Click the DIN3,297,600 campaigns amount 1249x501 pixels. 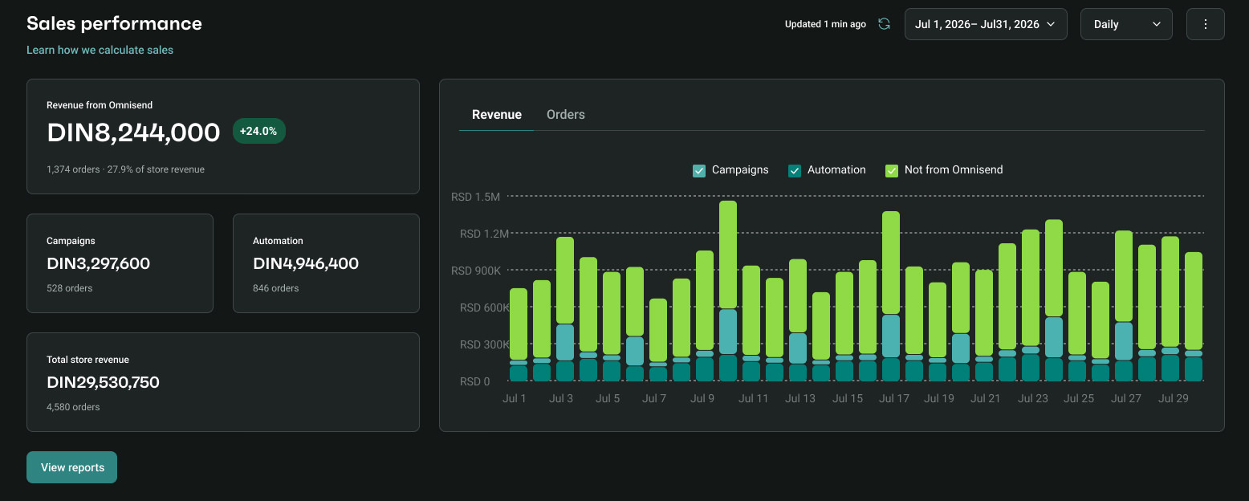pyautogui.click(x=98, y=263)
